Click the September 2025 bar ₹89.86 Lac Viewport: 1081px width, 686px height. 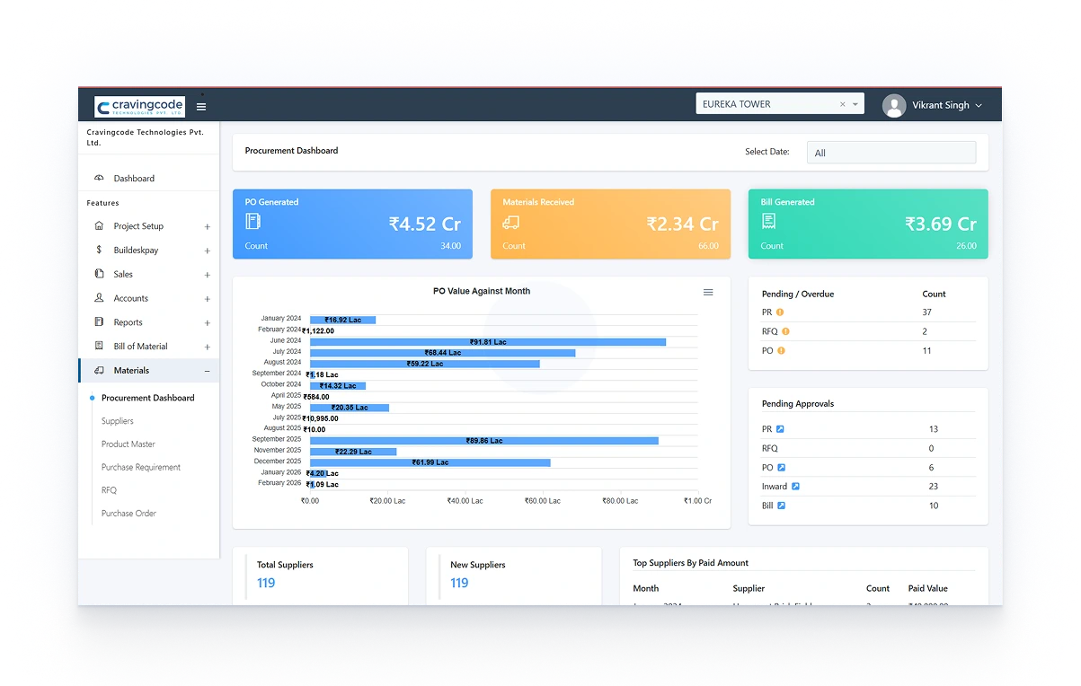point(484,441)
